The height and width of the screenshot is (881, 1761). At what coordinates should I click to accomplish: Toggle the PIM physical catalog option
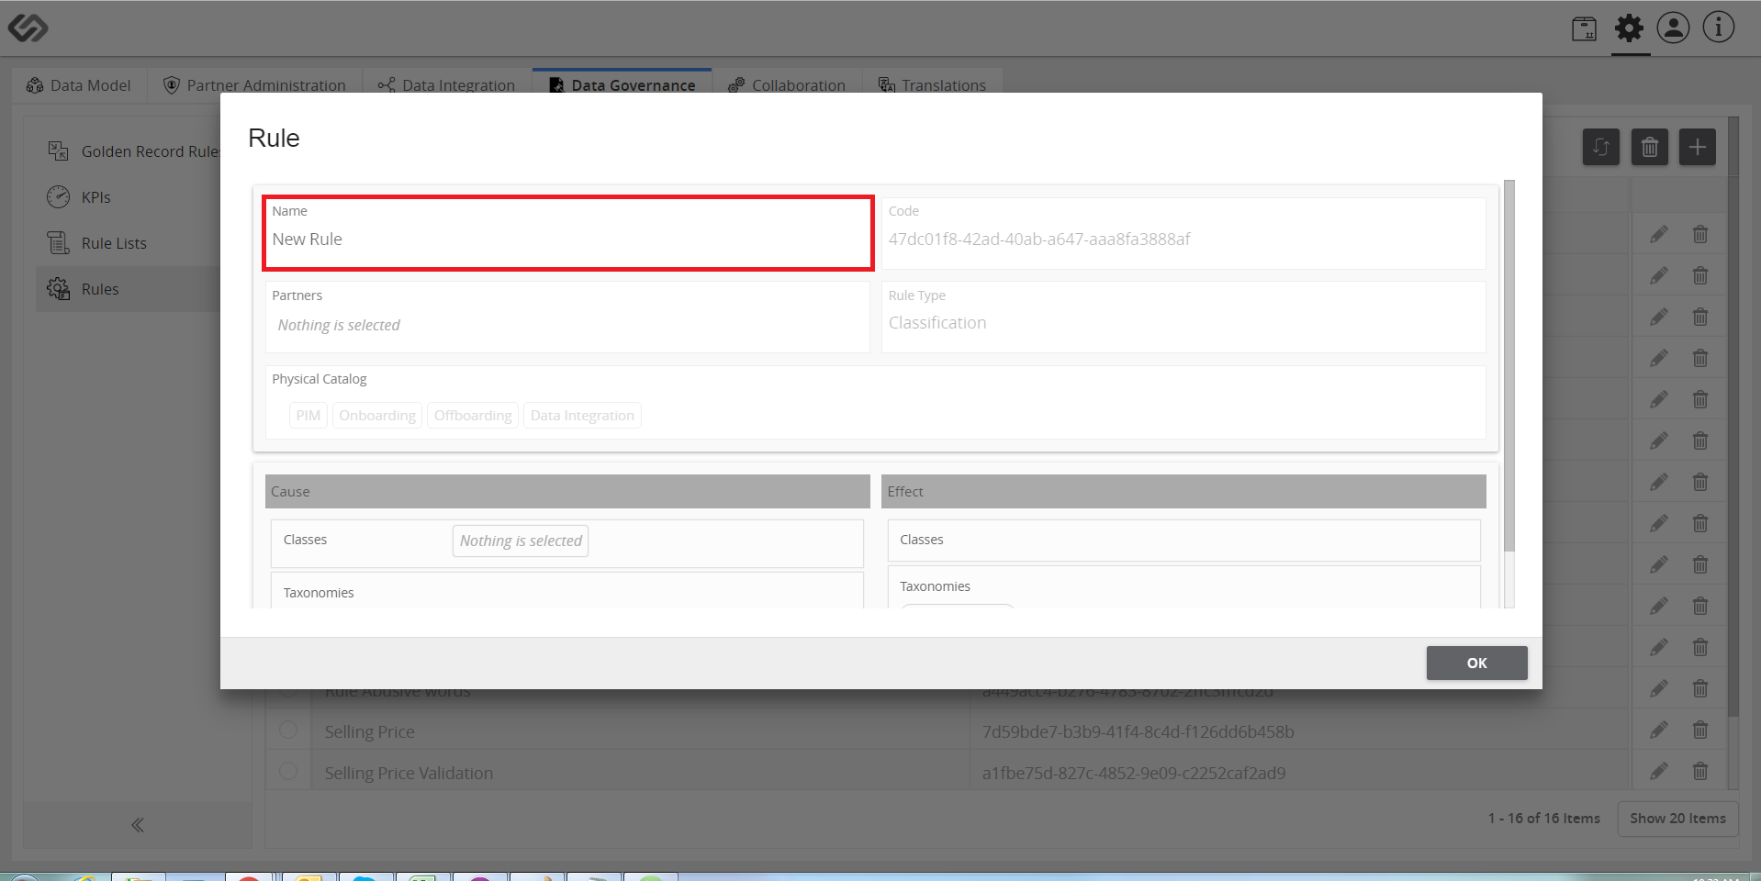point(308,416)
